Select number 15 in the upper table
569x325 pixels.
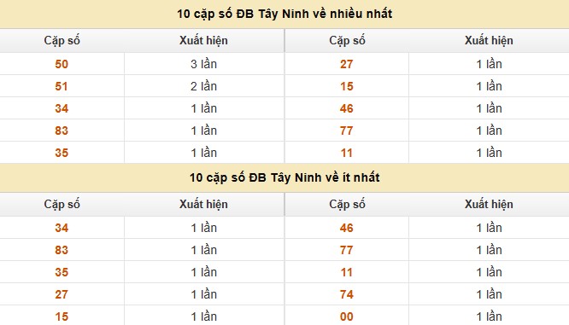click(x=347, y=86)
